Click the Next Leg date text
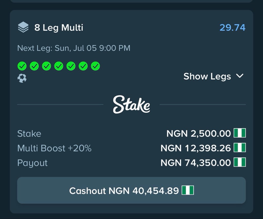263x219 pixels. (x=74, y=48)
